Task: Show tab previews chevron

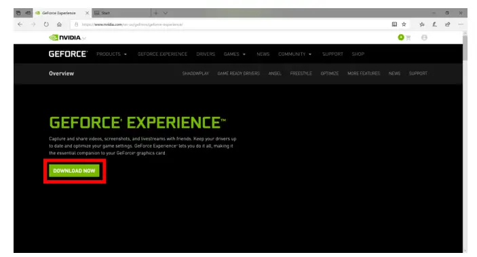Action: (165, 13)
